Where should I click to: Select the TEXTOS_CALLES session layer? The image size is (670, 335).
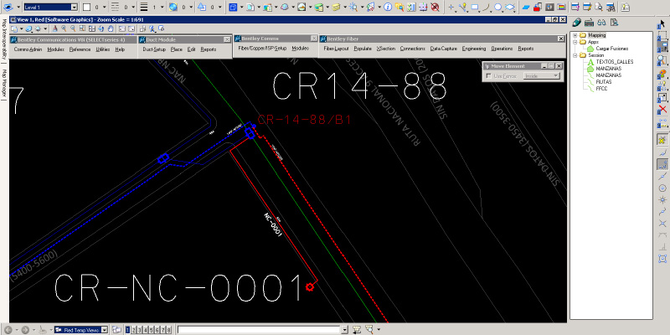pyautogui.click(x=614, y=62)
